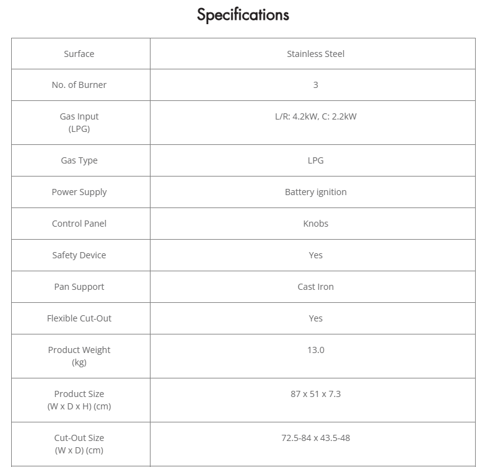Click the Flexible Cut-Out label
Viewport: 485px width, 467px height.
click(79, 318)
